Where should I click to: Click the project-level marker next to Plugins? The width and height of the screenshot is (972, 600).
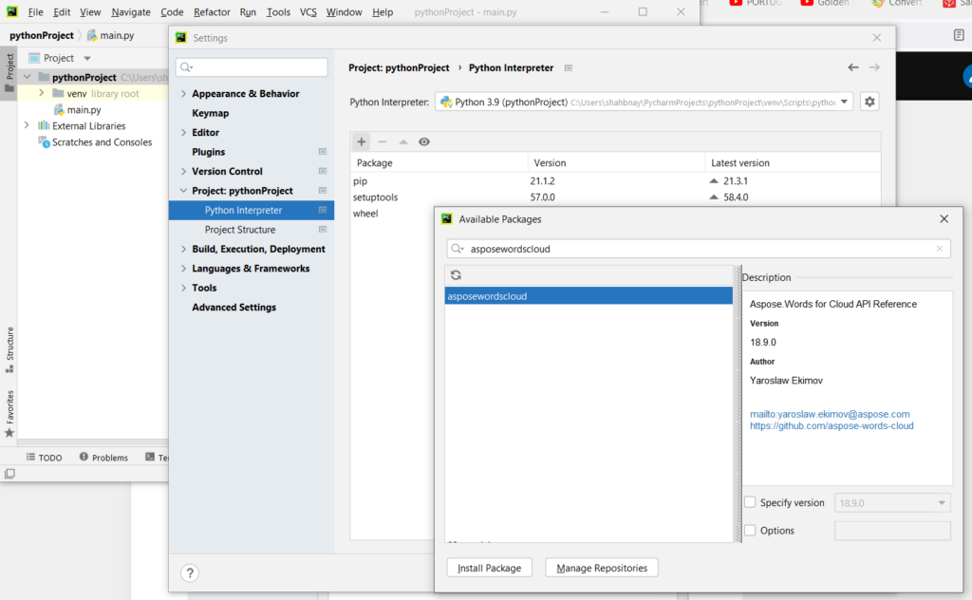[323, 152]
